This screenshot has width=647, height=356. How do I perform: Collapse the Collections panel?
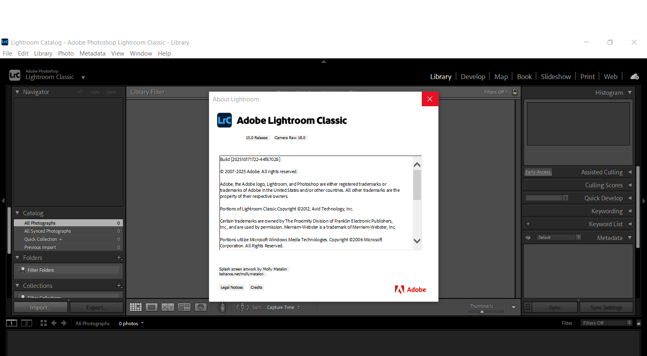click(17, 285)
